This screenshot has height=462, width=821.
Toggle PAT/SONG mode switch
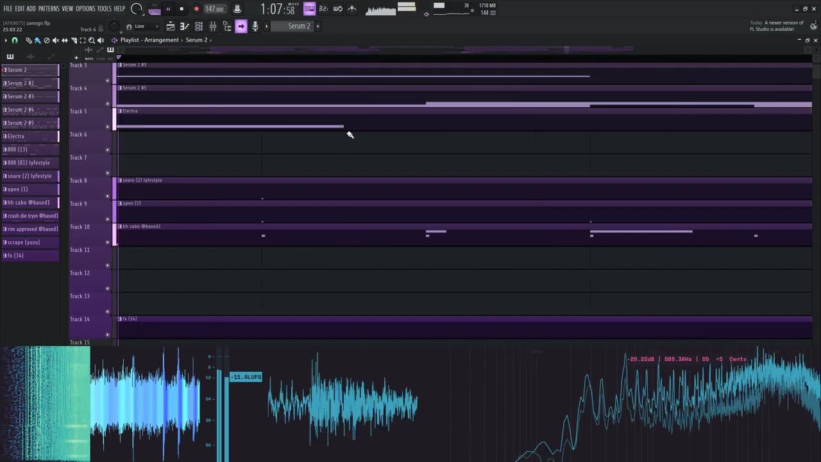click(155, 9)
